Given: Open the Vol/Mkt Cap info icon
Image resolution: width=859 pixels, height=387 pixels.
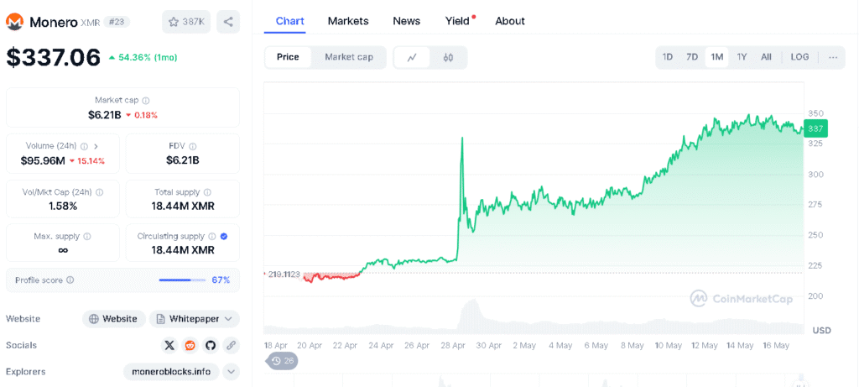Looking at the screenshot, I should coord(99,192).
